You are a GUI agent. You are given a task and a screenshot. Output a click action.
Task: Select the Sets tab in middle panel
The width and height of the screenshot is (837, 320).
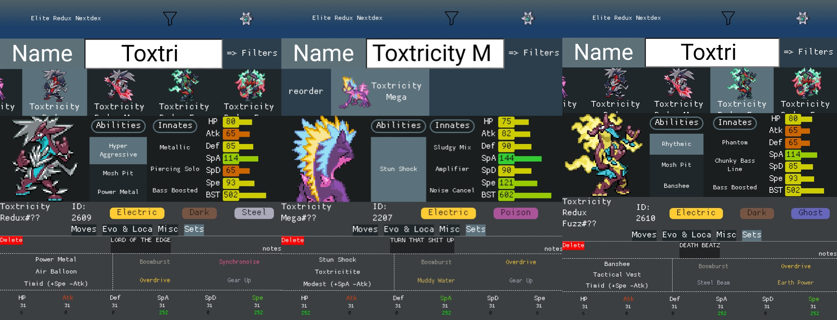475,229
